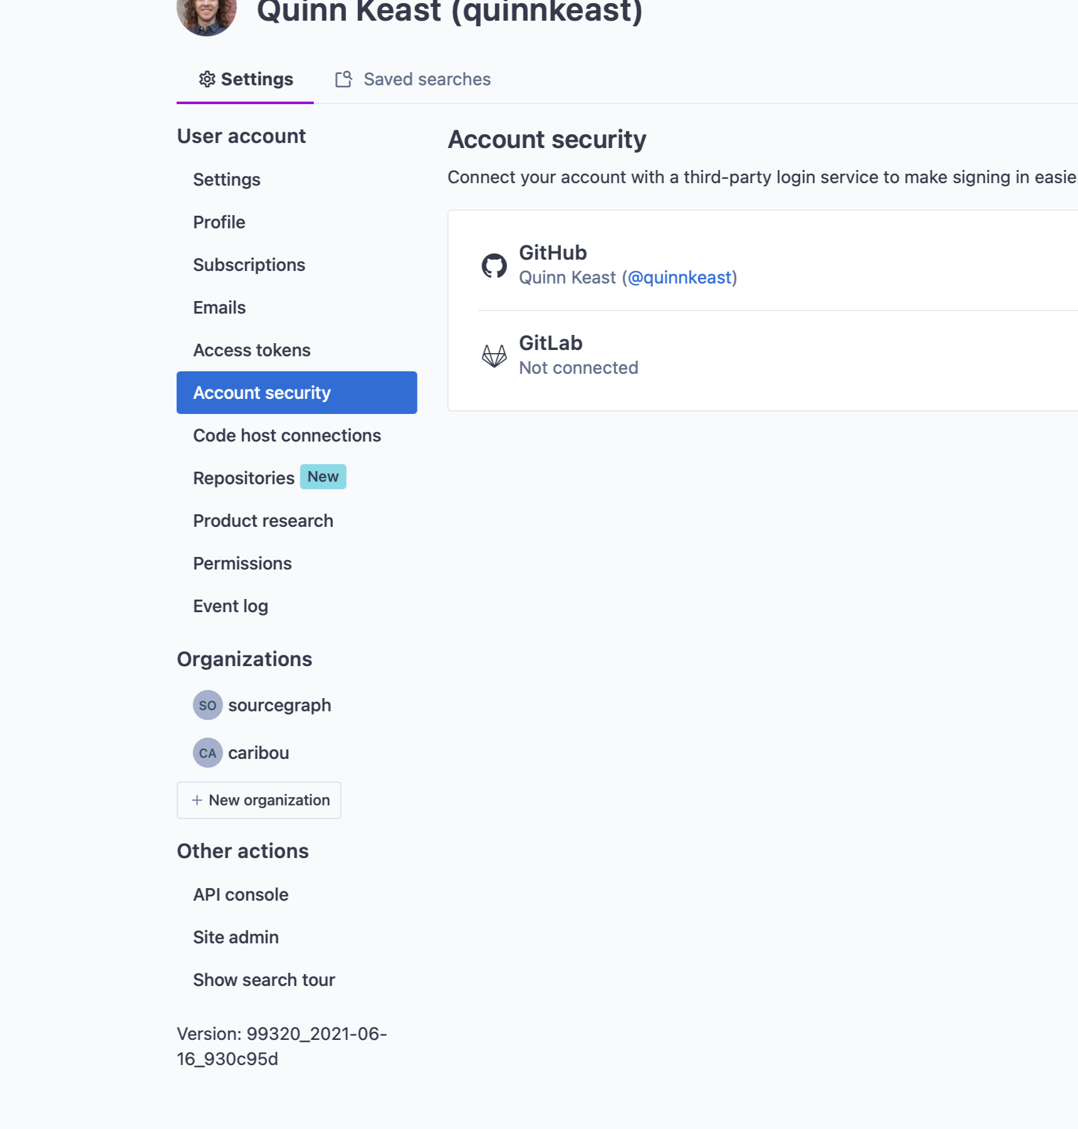Open Repositories marked with New badge
Image resolution: width=1078 pixels, height=1129 pixels.
pyautogui.click(x=243, y=478)
